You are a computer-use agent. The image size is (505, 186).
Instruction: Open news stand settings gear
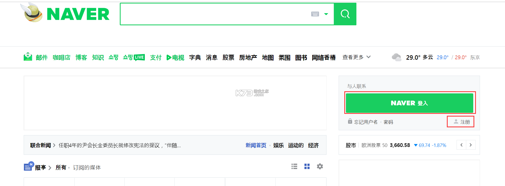[320, 167]
